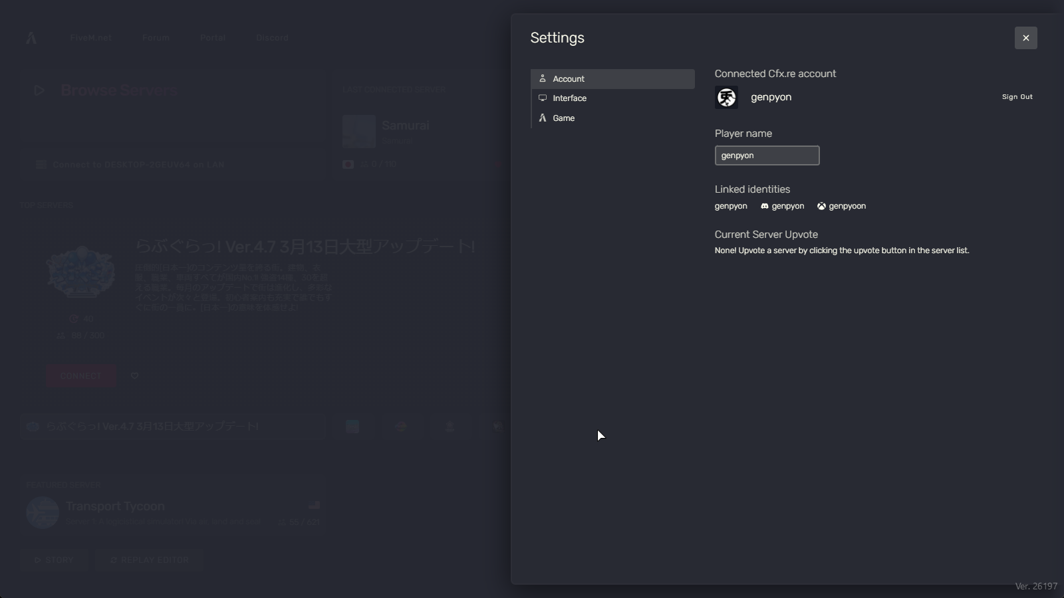Click the Current Server Upvote heading
The width and height of the screenshot is (1064, 598).
click(x=766, y=235)
